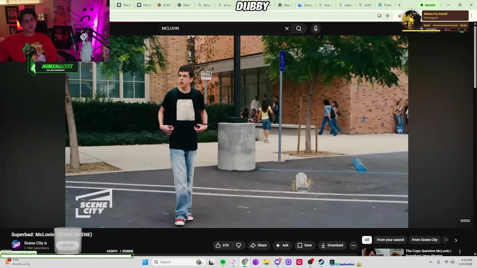This screenshot has height=268, width=477.
Task: Open a new Chrome tab with plus
Action: coord(399,5)
